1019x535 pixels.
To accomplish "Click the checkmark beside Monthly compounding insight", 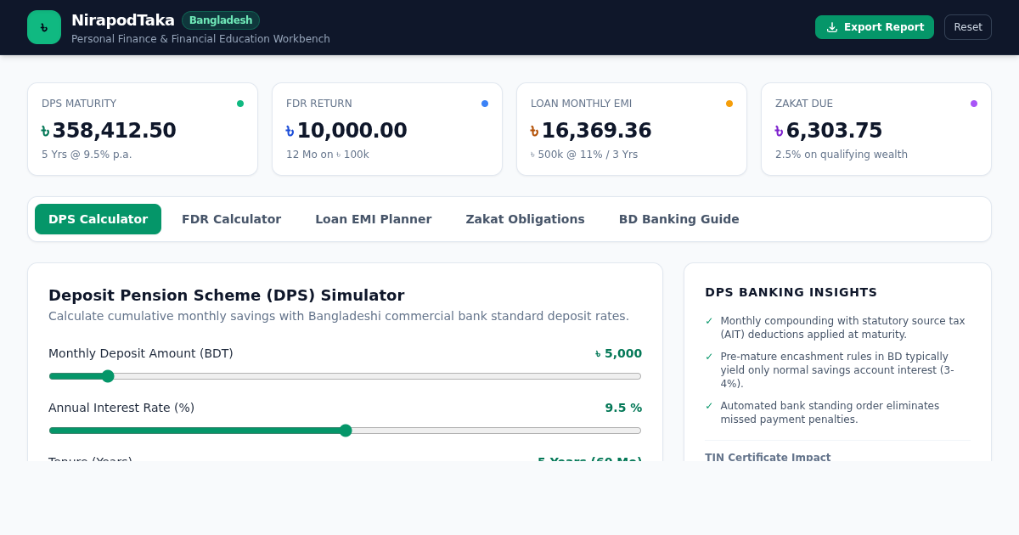I will (709, 321).
